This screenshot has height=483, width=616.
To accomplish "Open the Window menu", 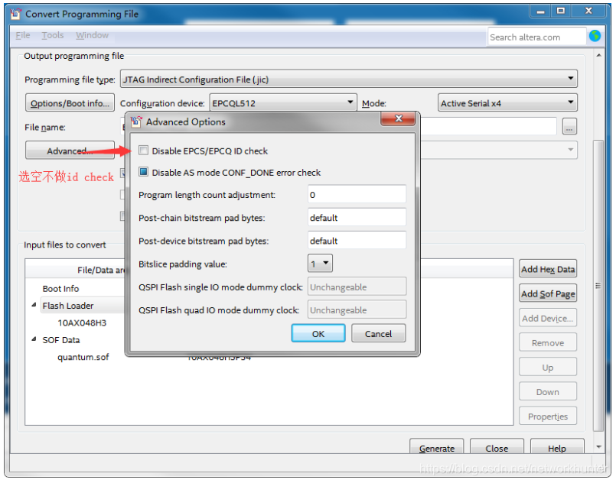I will click(92, 35).
